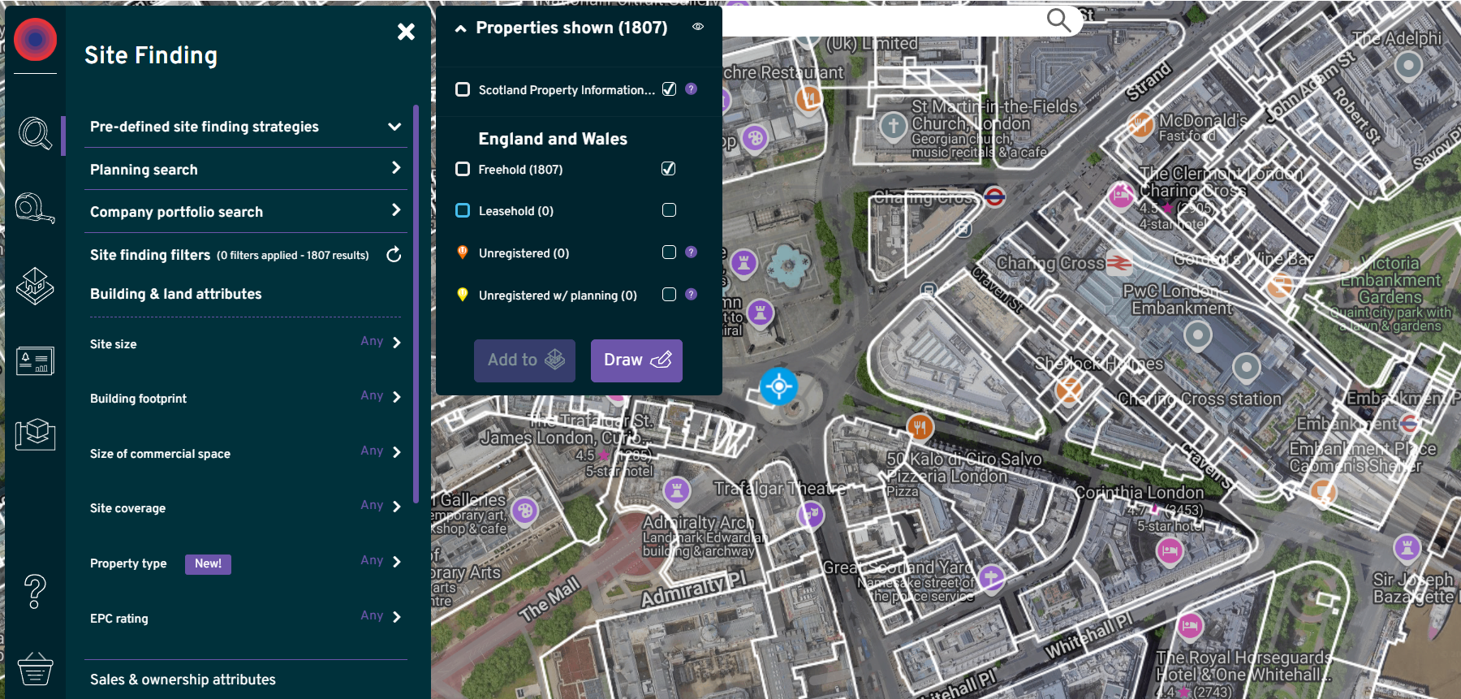Open Company portfolio search section
This screenshot has width=1461, height=699.
(246, 211)
